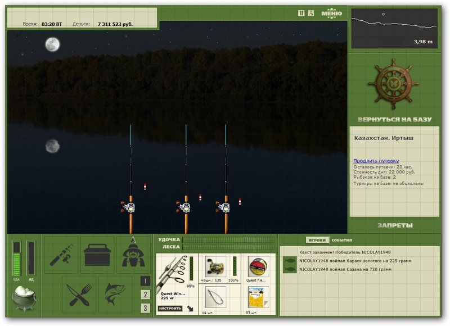This screenshot has width=450, height=326.
Task: Click 'Рыбаков на базе: 2' text
Action: point(375,177)
